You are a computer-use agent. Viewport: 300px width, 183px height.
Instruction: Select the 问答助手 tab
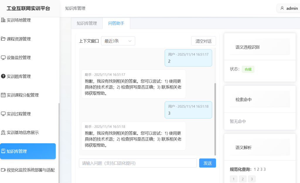click(116, 23)
